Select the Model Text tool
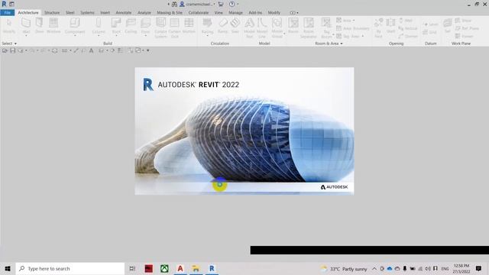This screenshot has width=489, height=275. (x=249, y=27)
